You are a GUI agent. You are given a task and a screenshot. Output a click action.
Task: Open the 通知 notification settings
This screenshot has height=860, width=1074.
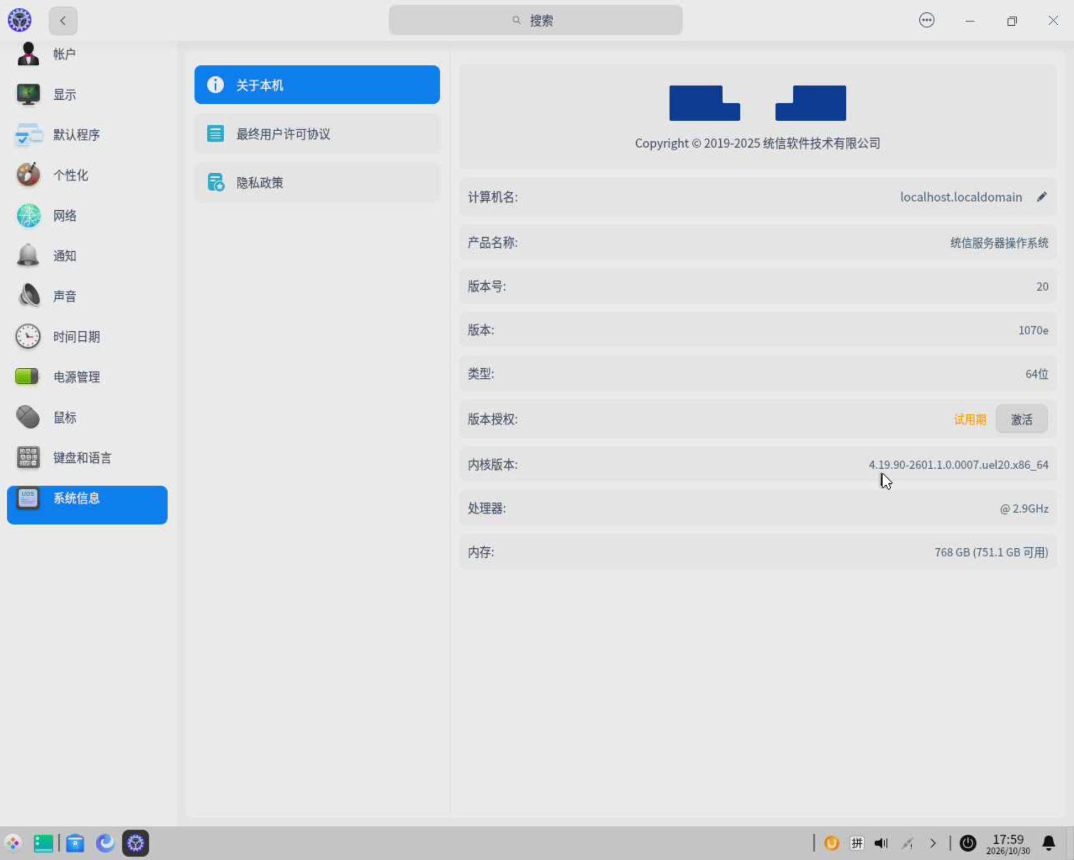[x=87, y=256]
